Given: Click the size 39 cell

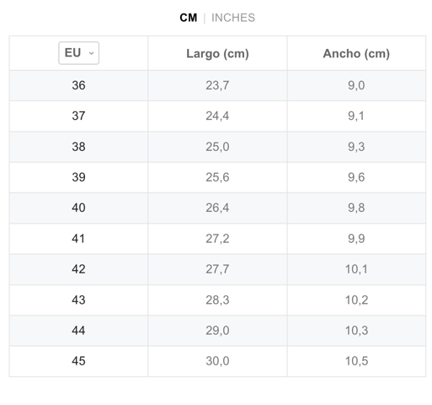Looking at the screenshot, I should [78, 177].
